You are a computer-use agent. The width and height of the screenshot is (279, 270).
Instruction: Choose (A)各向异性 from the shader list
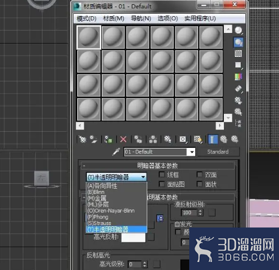pos(116,186)
